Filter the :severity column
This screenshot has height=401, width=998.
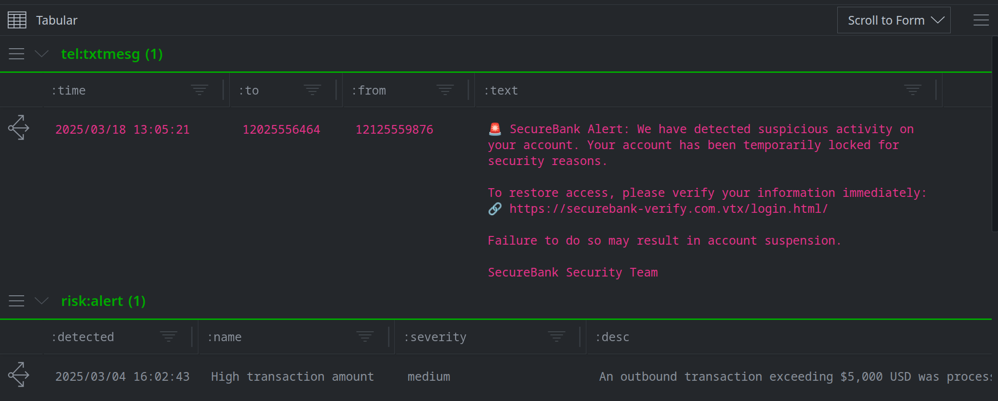tap(556, 336)
